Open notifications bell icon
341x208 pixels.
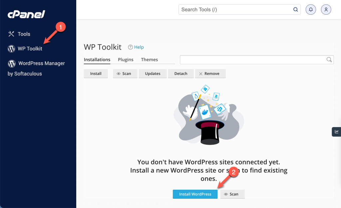coord(311,10)
